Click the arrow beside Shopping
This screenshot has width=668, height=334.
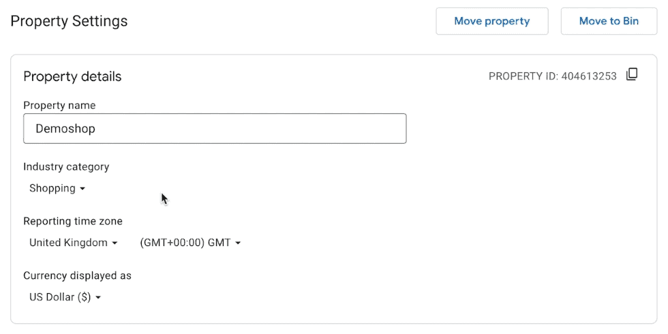(82, 189)
